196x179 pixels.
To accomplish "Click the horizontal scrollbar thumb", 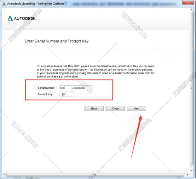I will tap(95, 175).
